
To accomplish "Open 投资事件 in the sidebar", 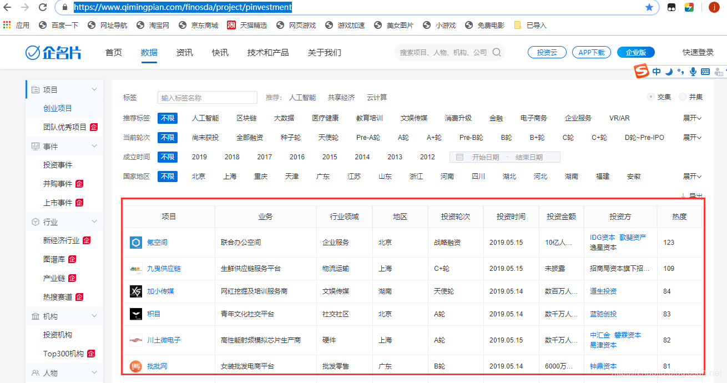I will (58, 165).
